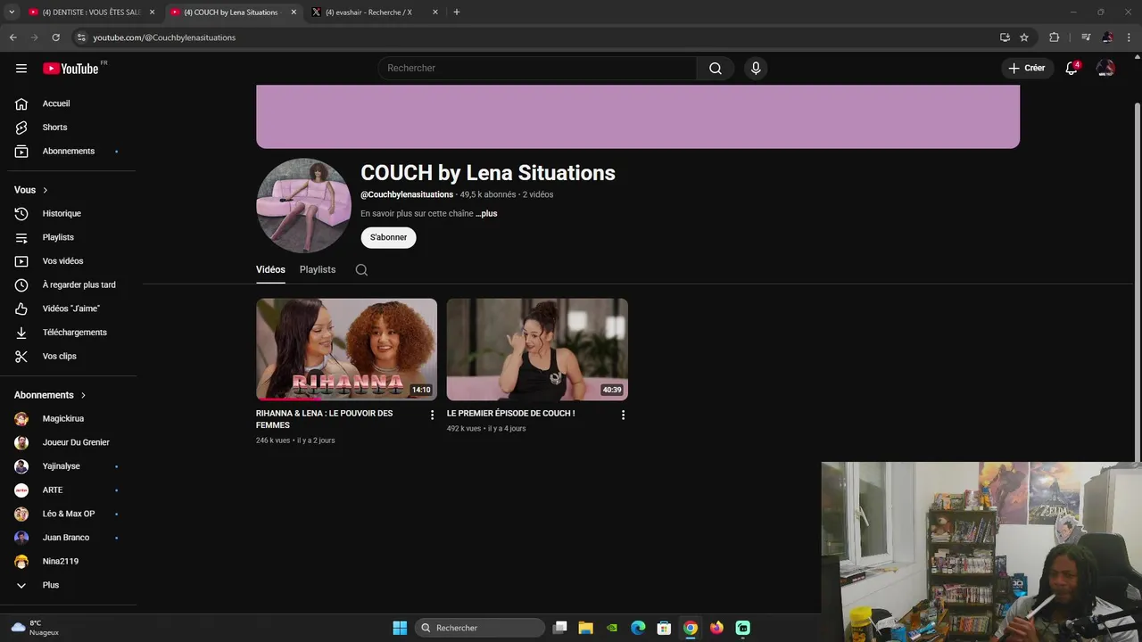Switch to the channel Playlists tab
This screenshot has height=642, width=1142.
coord(318,269)
